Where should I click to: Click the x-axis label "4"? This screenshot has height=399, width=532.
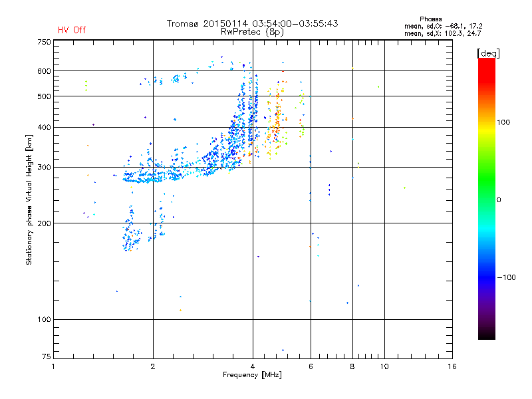[x=253, y=366]
